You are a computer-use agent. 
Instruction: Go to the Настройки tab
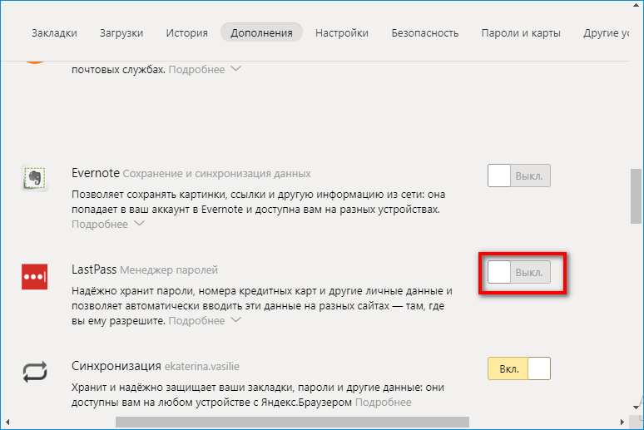pos(342,33)
